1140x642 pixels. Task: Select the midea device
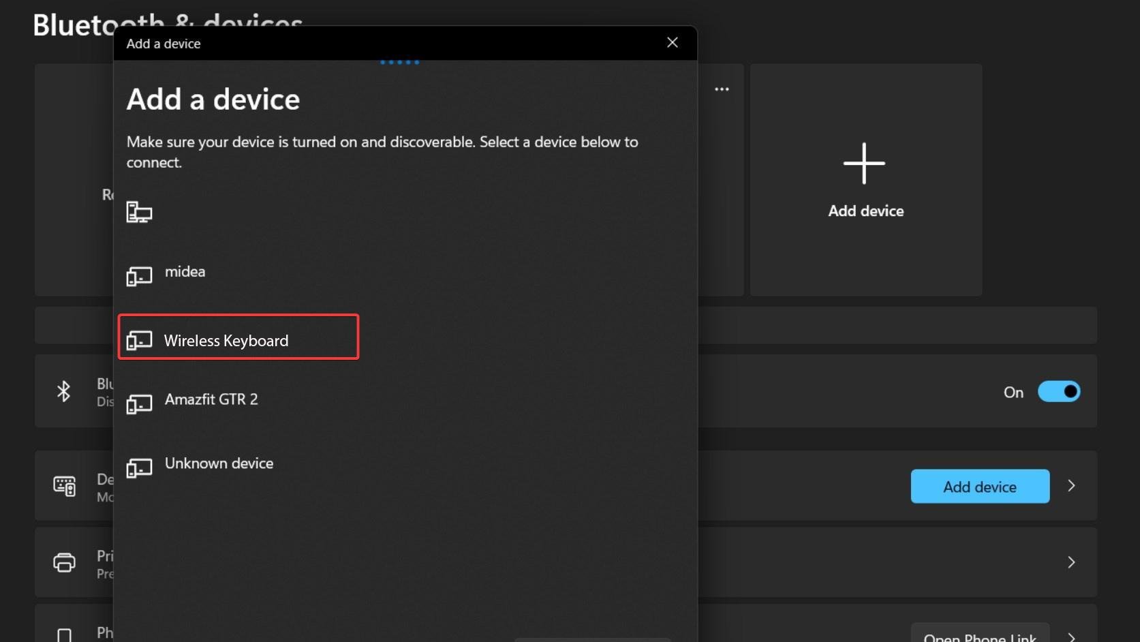185,272
